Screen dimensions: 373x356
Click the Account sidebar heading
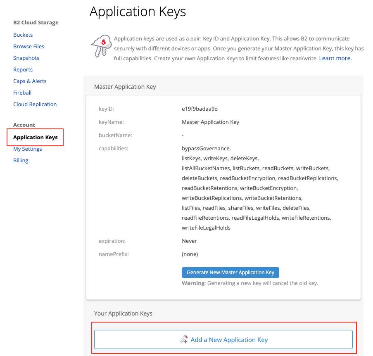tap(24, 125)
